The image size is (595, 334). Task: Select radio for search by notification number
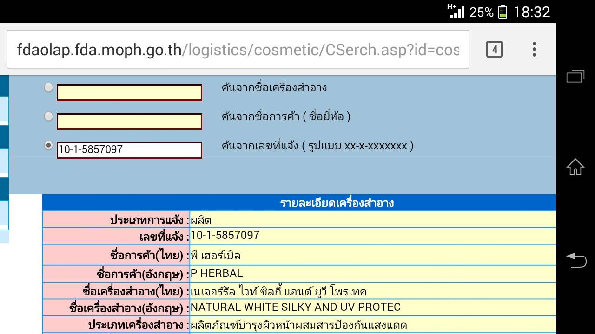(48, 145)
